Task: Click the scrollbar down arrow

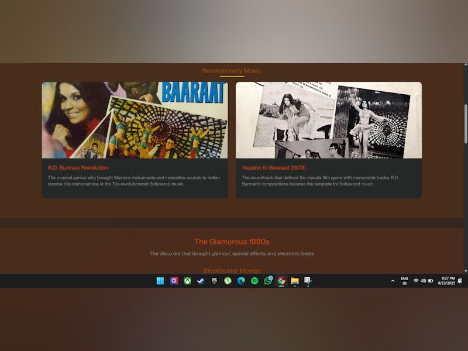Action: 466,271
